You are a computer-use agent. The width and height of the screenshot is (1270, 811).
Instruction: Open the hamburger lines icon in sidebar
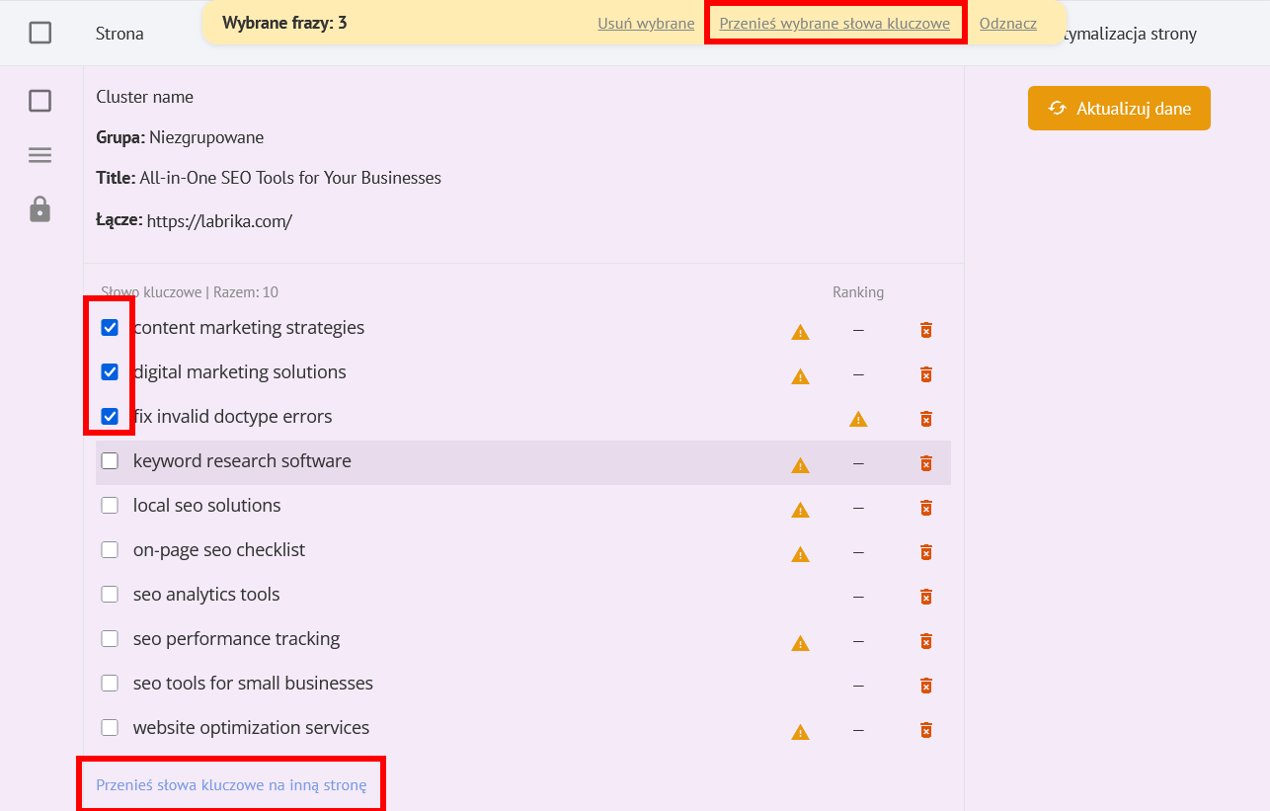tap(40, 155)
